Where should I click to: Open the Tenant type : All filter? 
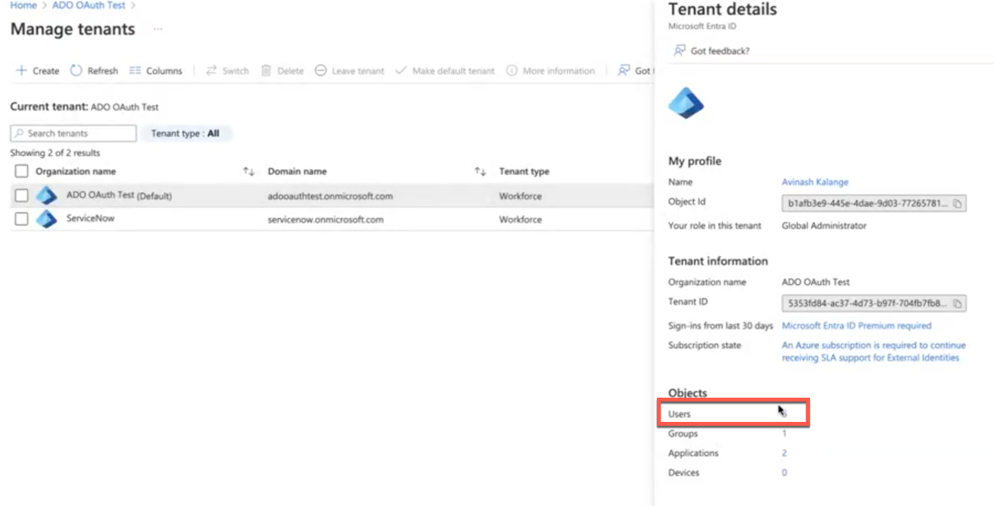tap(186, 133)
